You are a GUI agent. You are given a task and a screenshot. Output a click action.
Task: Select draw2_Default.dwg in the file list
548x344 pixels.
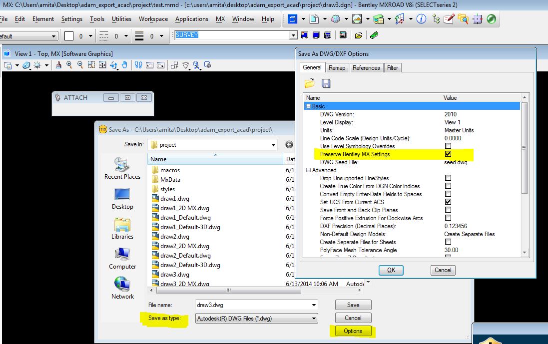(185, 256)
